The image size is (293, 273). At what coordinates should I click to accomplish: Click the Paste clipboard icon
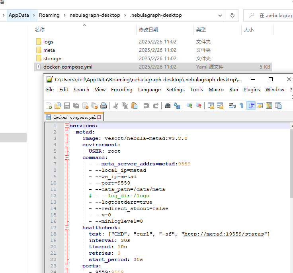click(134, 106)
